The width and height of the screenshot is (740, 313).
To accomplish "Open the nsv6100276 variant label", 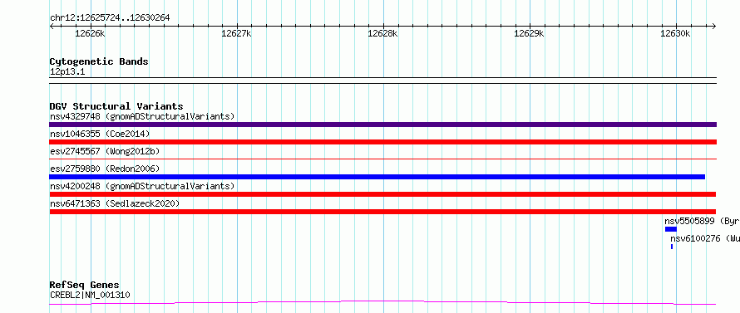I will [704, 238].
